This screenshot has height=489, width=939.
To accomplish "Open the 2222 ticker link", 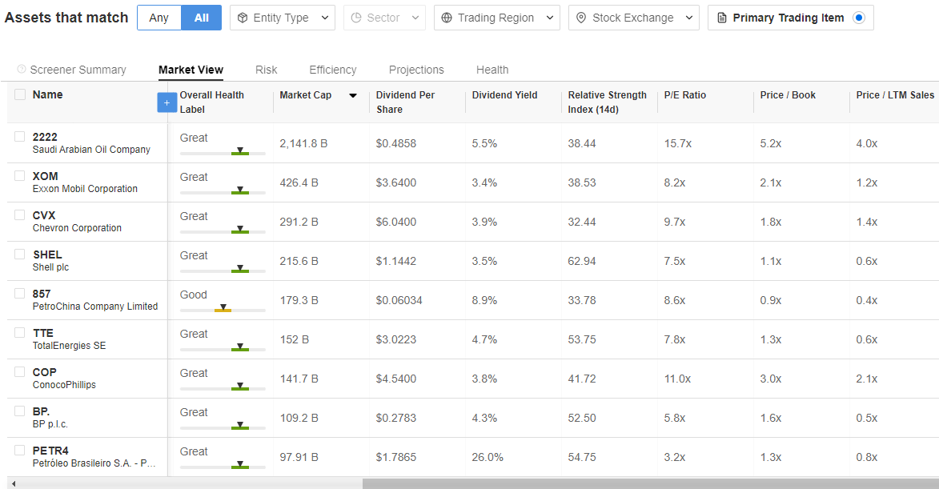I will click(x=45, y=137).
